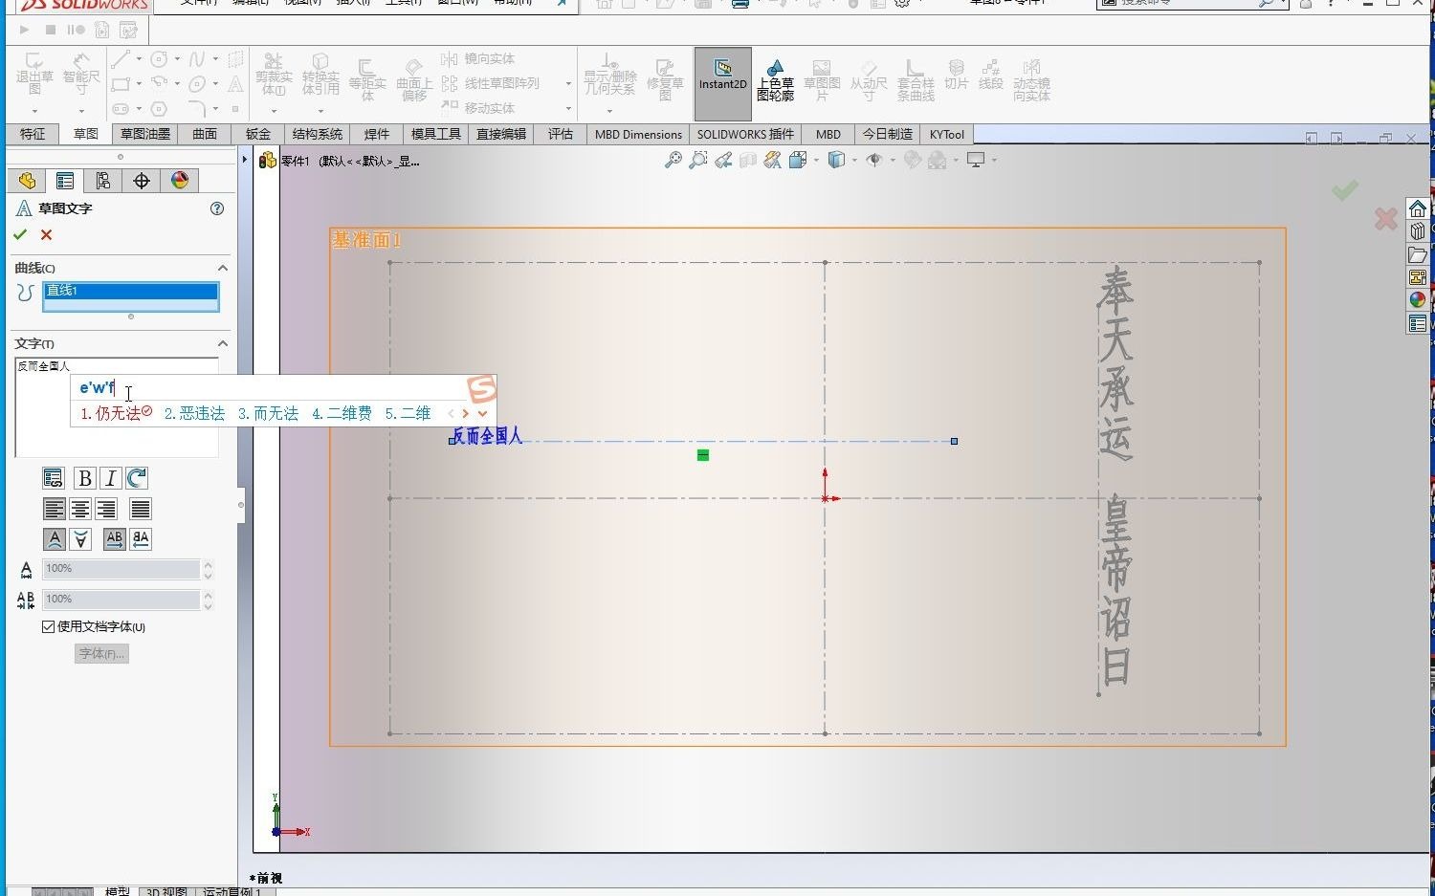This screenshot has width=1435, height=896.
Task: Set text alignment to center
Action: pyautogui.click(x=80, y=509)
